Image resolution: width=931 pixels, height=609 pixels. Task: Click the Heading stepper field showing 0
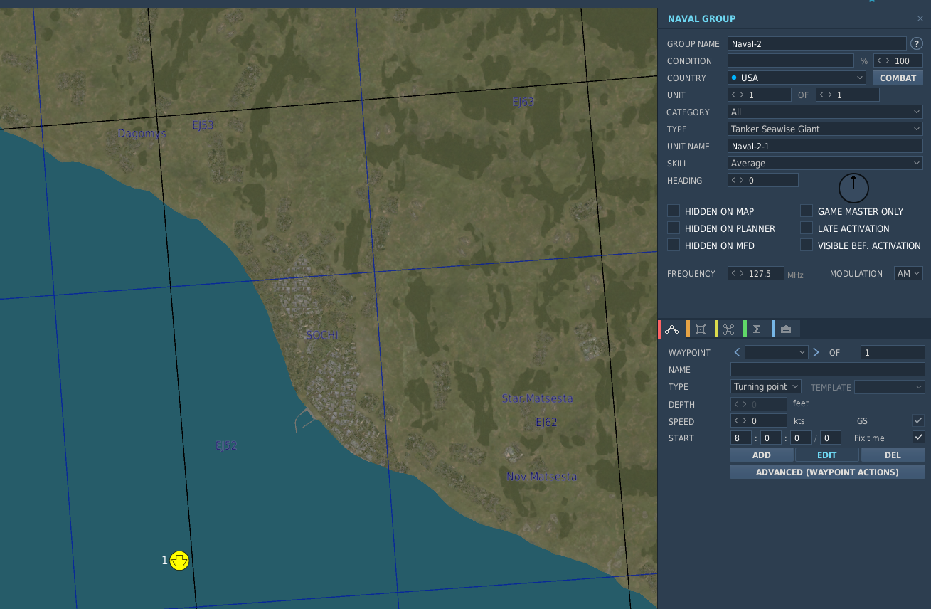tap(763, 180)
